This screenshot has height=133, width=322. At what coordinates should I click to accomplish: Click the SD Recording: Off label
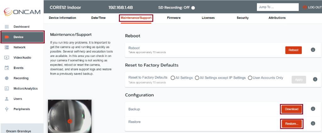click(174, 8)
